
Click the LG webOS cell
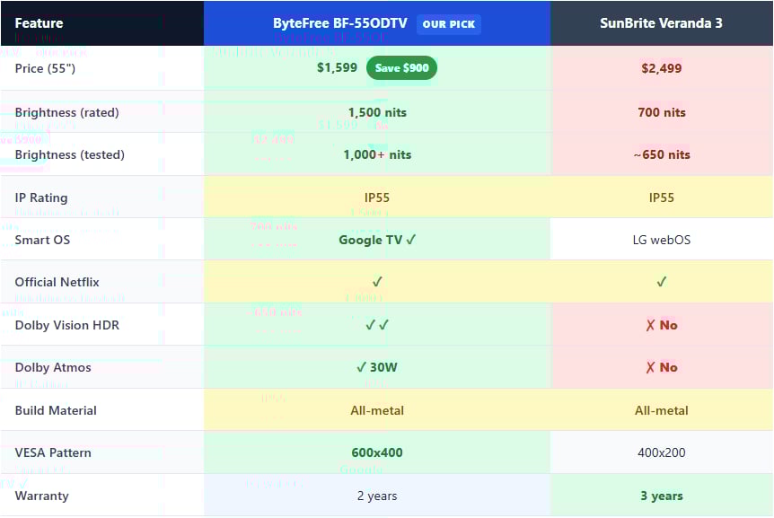[661, 240]
